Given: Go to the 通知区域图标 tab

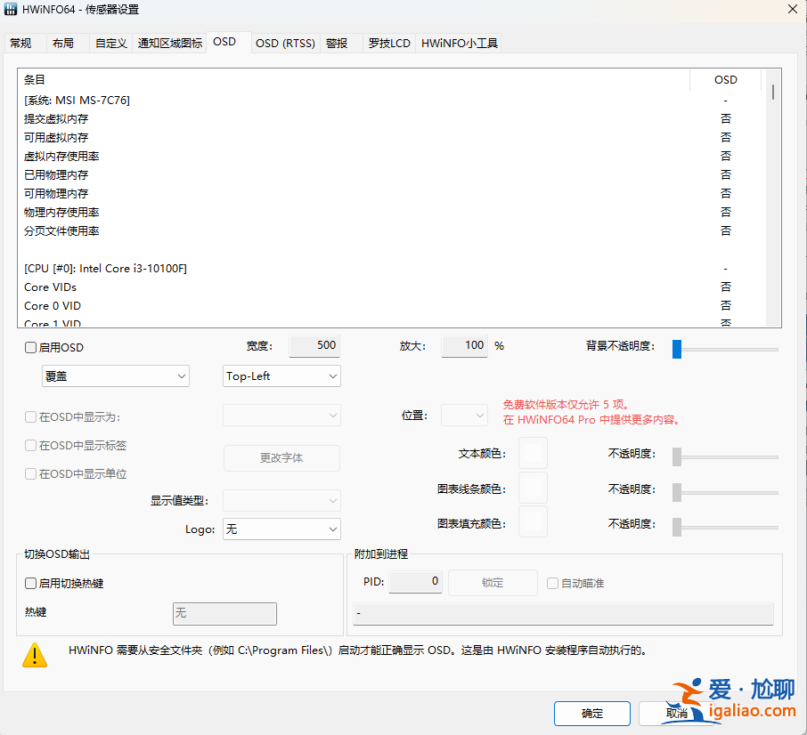Looking at the screenshot, I should pos(169,43).
